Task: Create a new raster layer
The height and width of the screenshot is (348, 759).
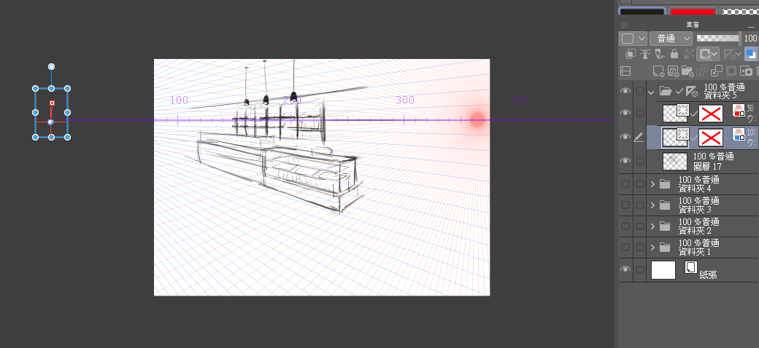Action: [658, 71]
